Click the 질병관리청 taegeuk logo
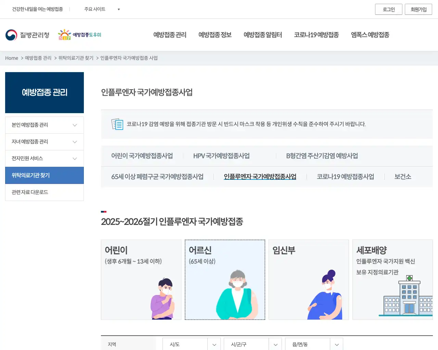This screenshot has width=438, height=350. point(12,34)
